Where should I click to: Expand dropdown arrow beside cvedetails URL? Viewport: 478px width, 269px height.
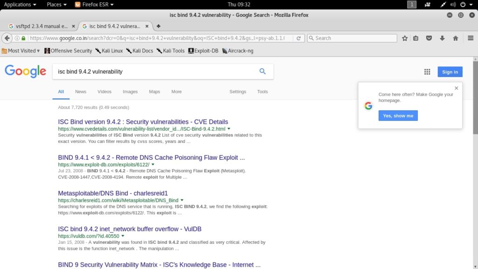229,129
